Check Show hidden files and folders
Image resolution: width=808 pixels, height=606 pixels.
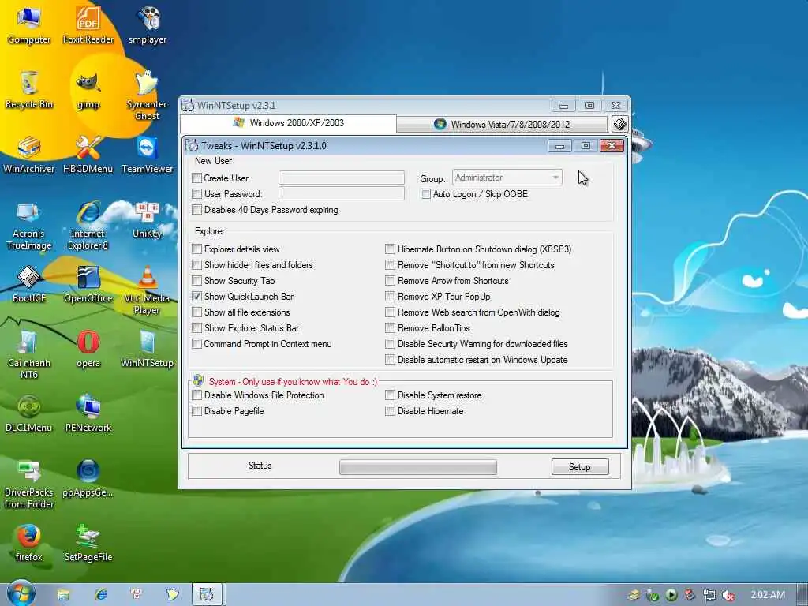pyautogui.click(x=196, y=265)
